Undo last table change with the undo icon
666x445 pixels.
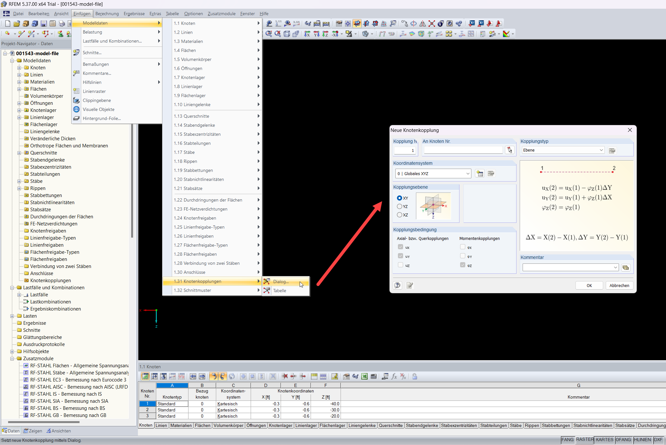tap(213, 376)
